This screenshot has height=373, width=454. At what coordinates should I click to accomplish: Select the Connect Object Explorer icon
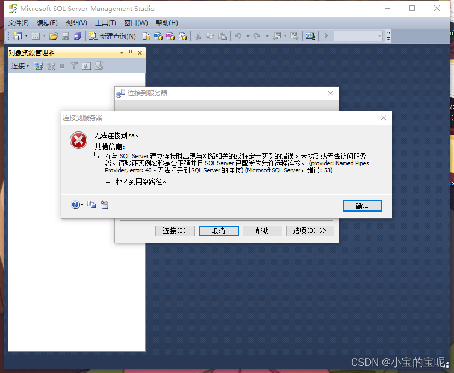(38, 65)
